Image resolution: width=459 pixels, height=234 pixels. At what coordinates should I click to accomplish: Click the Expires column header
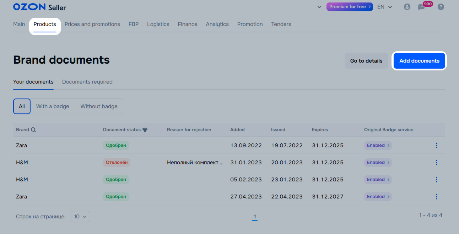320,130
